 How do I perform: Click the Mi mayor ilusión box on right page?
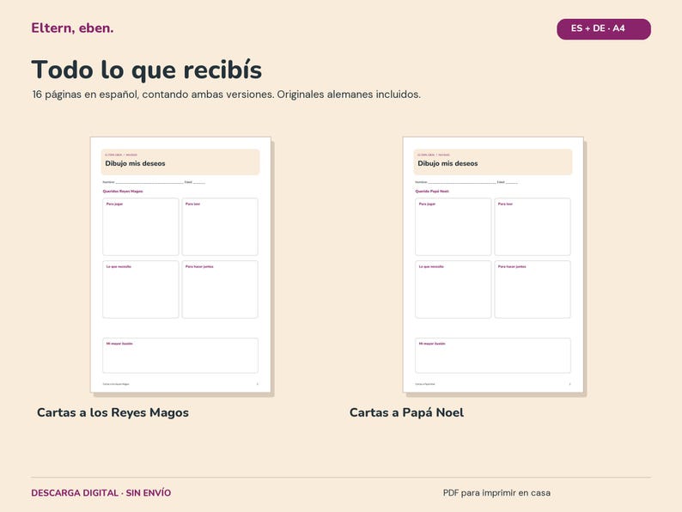[493, 356]
